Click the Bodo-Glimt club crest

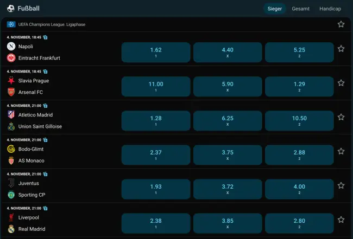coord(11,148)
